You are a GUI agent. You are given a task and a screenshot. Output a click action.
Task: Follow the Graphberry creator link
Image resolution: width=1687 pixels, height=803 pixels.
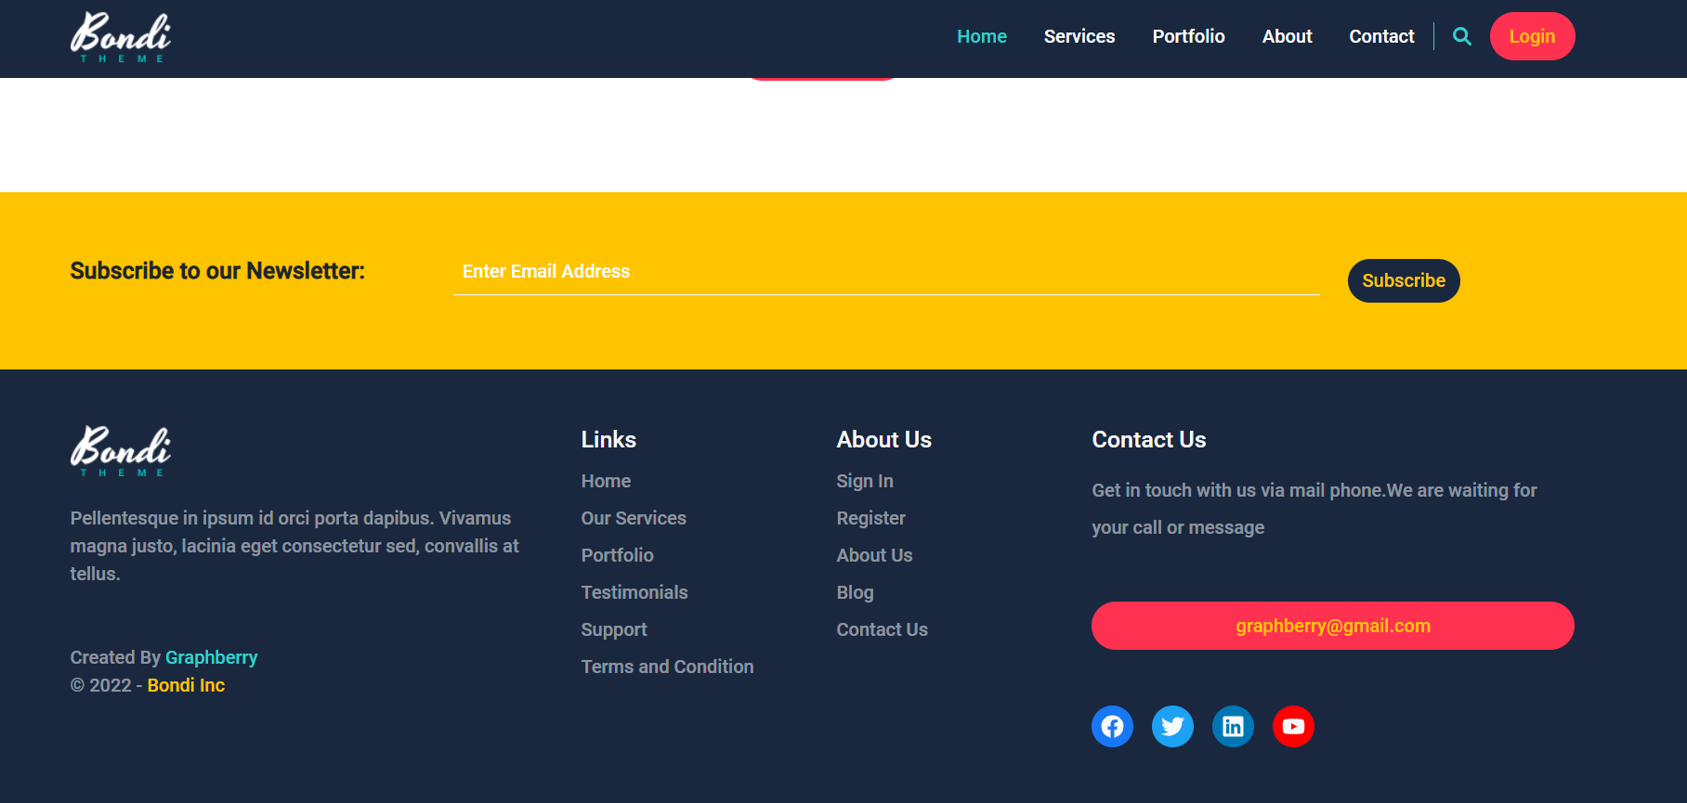tap(211, 657)
